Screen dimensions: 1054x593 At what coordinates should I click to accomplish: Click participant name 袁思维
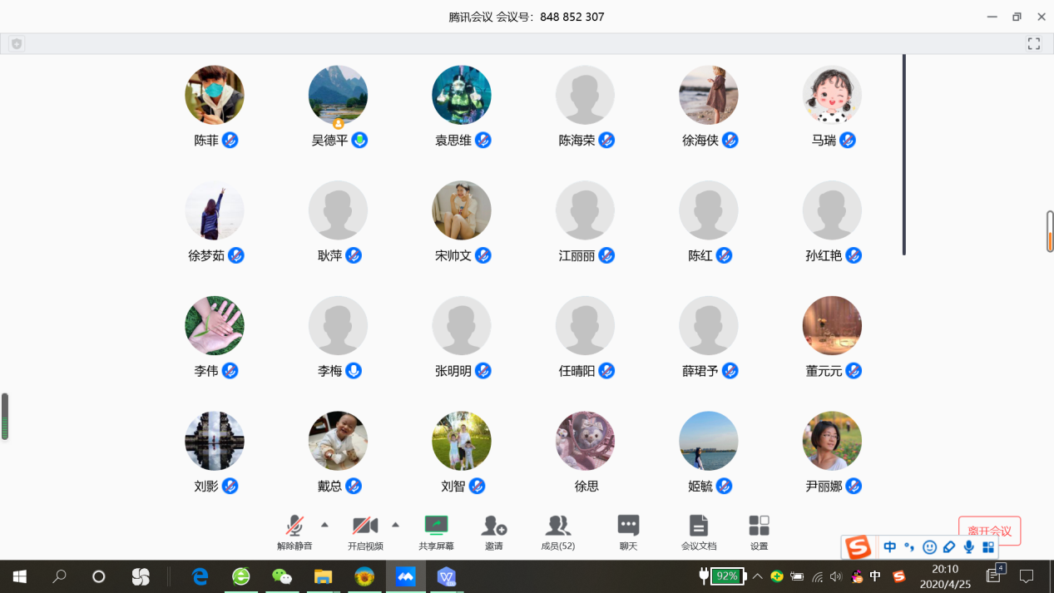click(x=453, y=141)
